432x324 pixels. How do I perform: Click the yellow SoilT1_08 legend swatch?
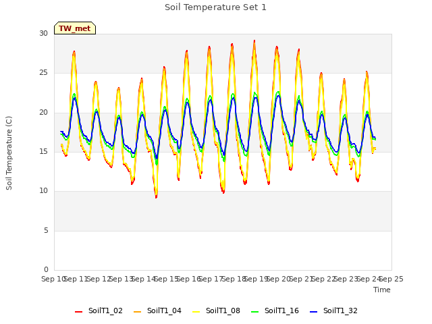196,312
